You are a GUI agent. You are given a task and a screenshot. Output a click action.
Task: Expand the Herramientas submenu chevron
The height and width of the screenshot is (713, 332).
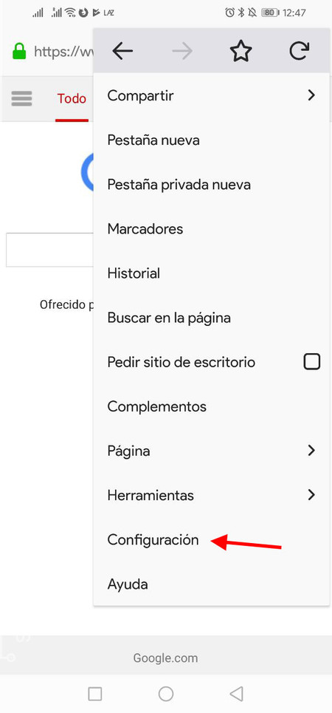coord(311,495)
